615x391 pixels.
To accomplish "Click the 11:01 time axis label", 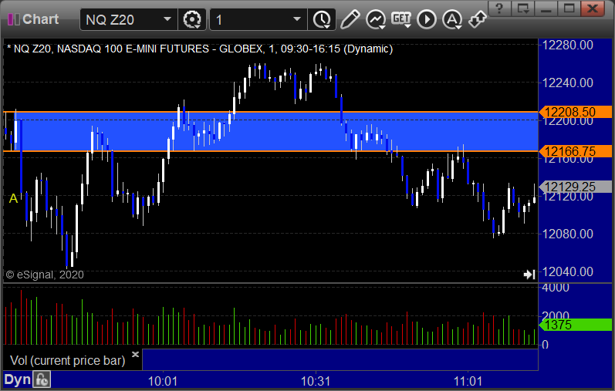I will pyautogui.click(x=468, y=381).
